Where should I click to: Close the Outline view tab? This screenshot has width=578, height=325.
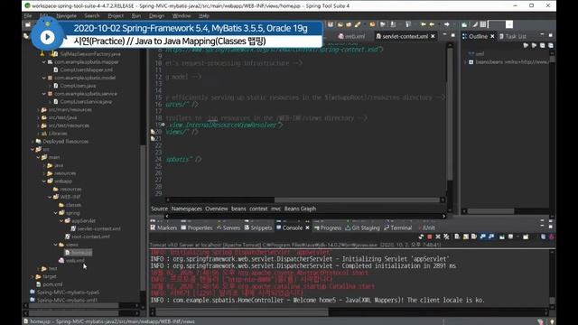point(492,36)
